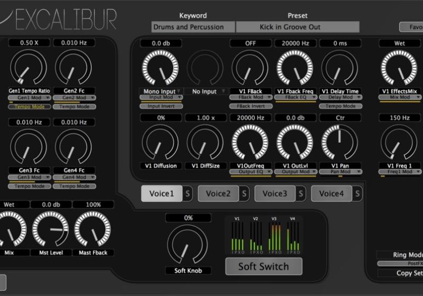
Task: Click the V1 Freq 1 knob
Action: [399, 142]
